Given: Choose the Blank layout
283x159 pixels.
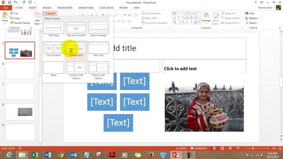Looking at the screenshot, I should (54, 69).
